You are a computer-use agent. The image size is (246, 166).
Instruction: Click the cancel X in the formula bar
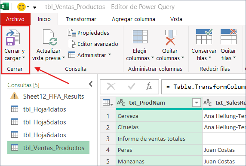click(x=111, y=87)
